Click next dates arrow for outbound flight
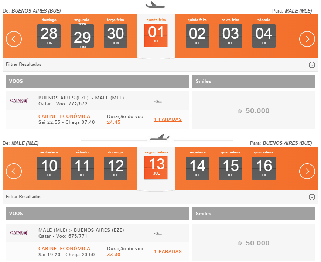 point(307,39)
